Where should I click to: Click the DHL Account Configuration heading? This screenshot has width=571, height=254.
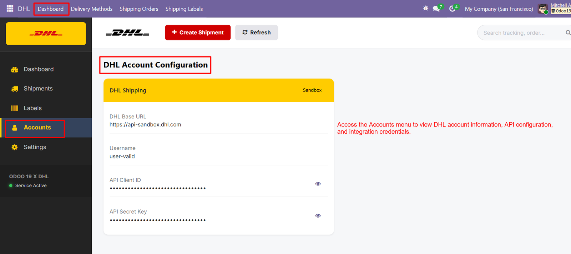click(x=156, y=65)
